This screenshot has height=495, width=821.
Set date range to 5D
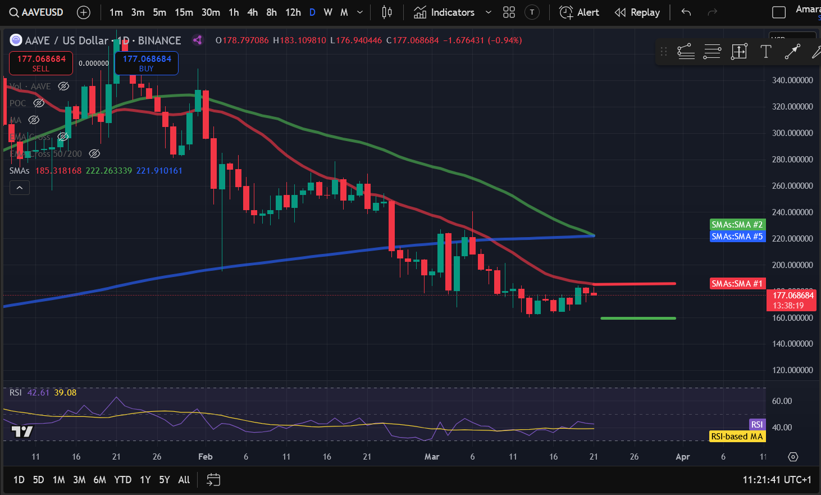(38, 480)
